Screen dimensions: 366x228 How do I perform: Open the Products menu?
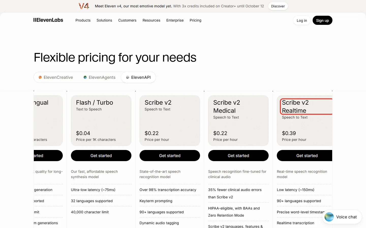[83, 20]
